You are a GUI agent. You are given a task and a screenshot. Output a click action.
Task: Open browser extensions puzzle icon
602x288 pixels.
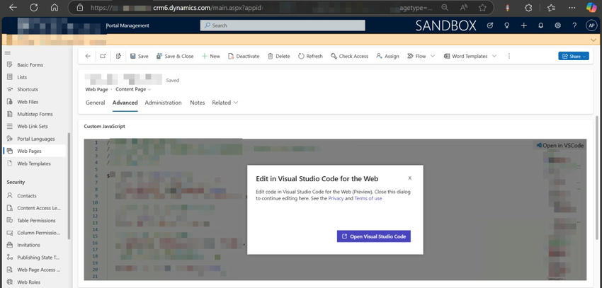coord(528,7)
